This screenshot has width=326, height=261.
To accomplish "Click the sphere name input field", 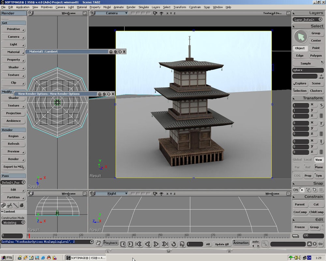I will click(308, 70).
